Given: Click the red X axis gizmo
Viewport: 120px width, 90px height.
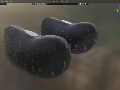Looking at the screenshot, I should pos(117,9).
